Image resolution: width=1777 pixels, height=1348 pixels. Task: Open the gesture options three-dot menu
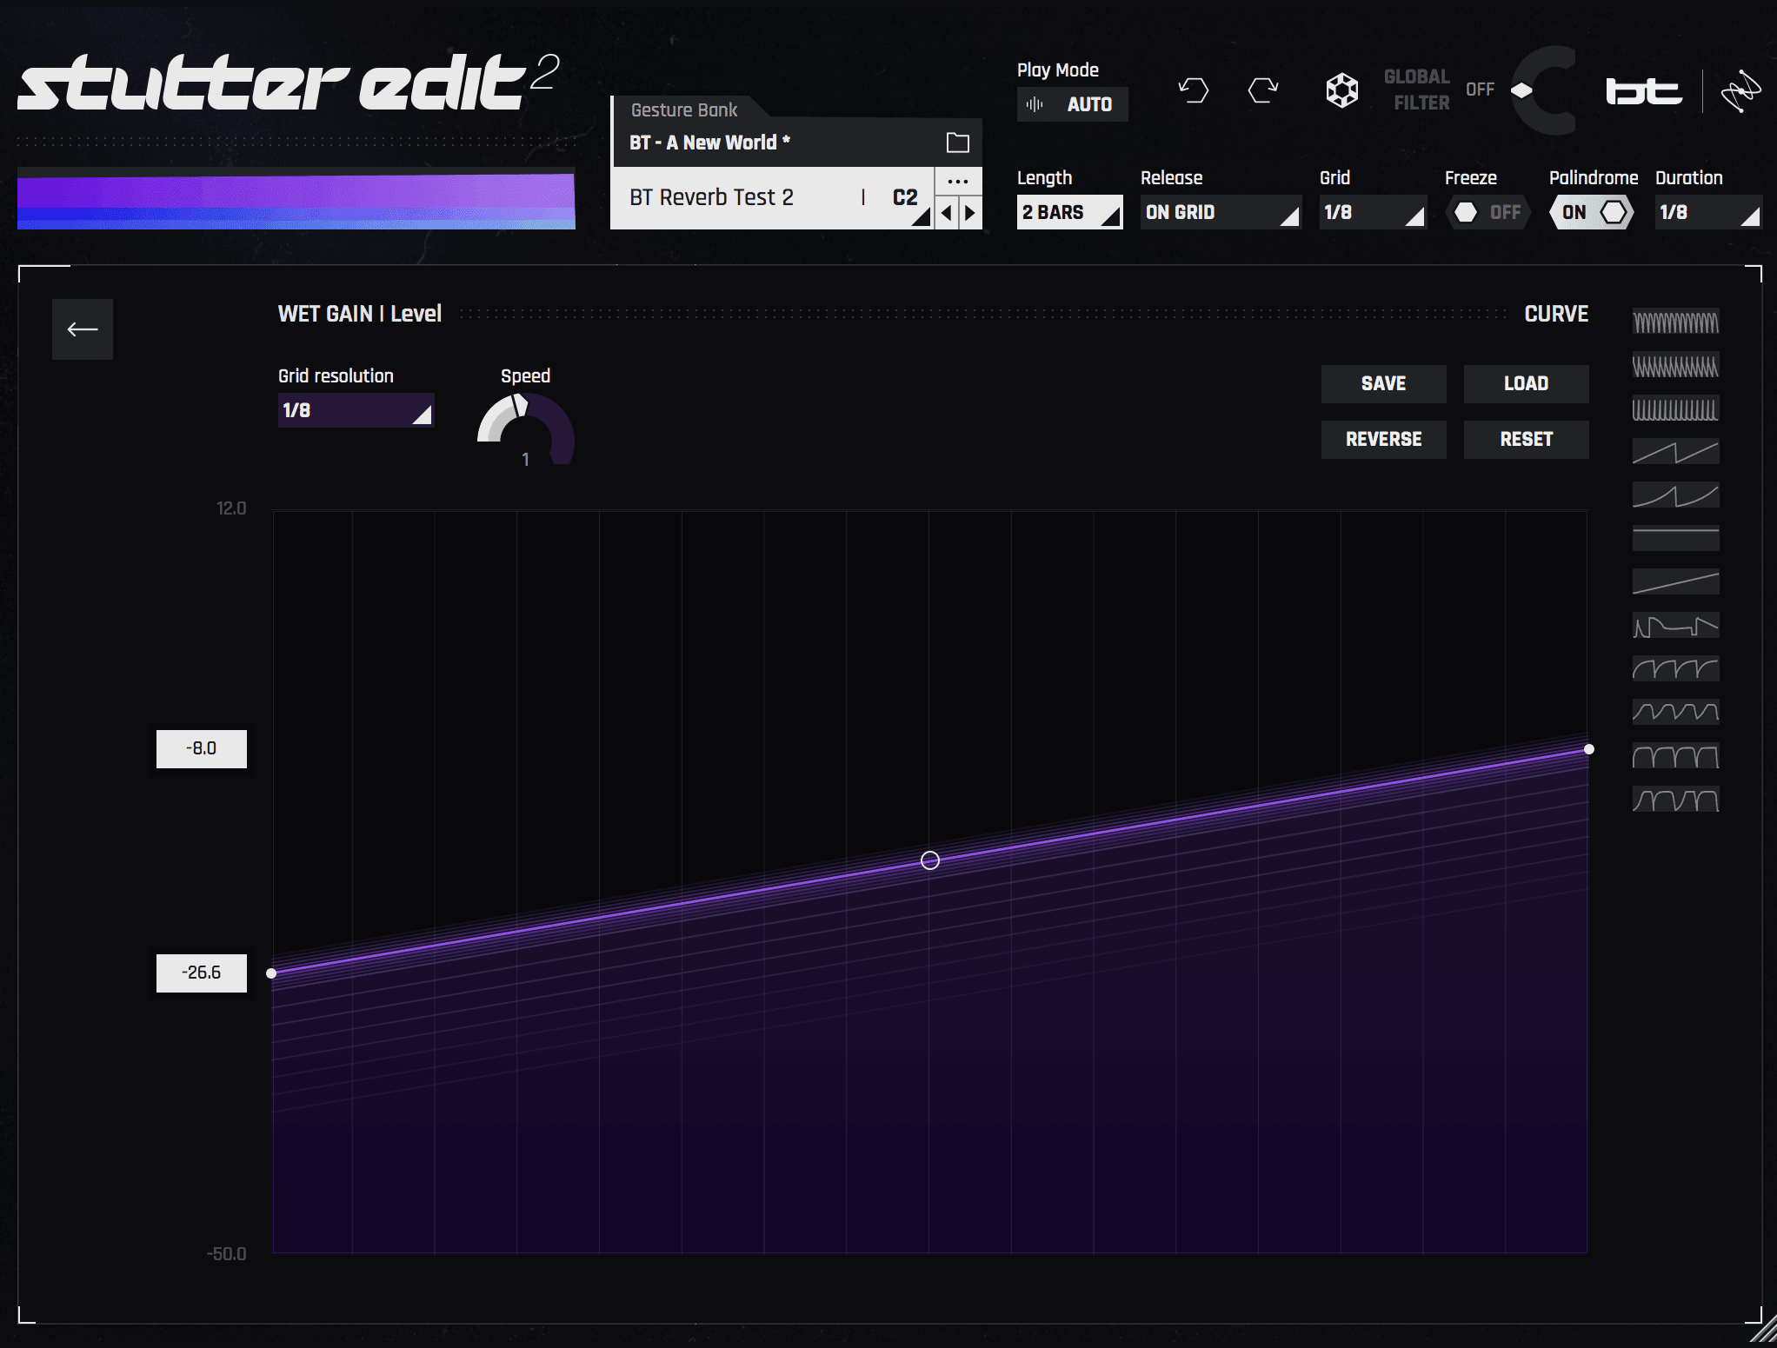[x=958, y=182]
